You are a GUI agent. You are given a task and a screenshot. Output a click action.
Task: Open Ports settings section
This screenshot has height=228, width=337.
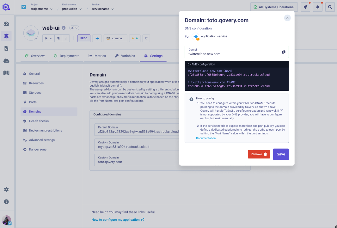pyautogui.click(x=49, y=102)
